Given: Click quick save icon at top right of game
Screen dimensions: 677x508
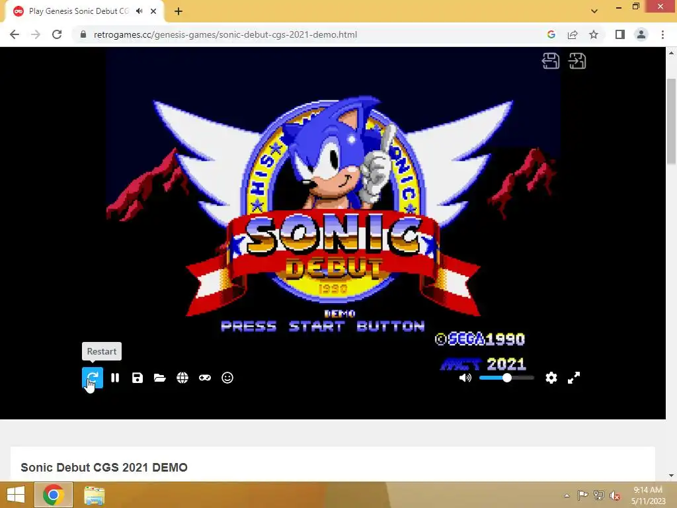Looking at the screenshot, I should 551,61.
